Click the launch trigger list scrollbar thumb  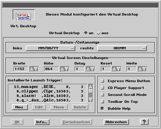91,91
